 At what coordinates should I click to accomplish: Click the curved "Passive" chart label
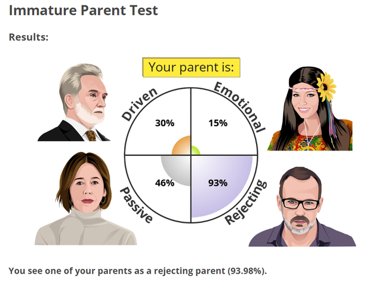[x=137, y=204]
